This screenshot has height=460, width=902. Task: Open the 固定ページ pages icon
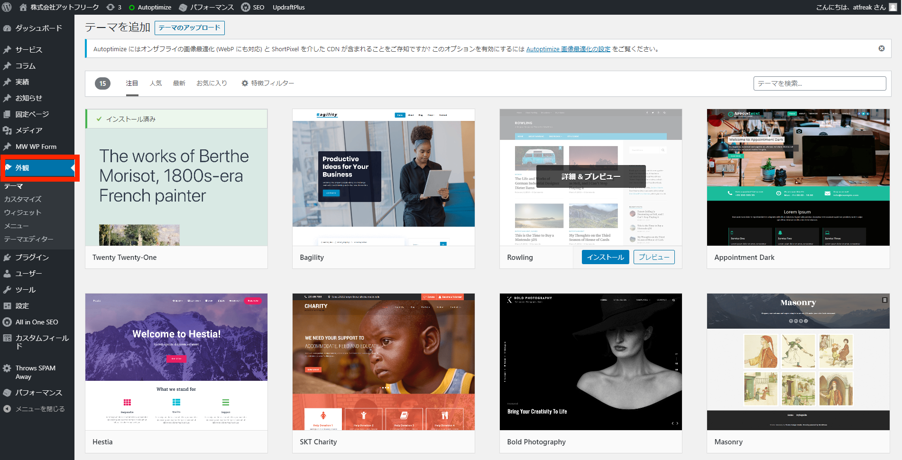coord(7,114)
